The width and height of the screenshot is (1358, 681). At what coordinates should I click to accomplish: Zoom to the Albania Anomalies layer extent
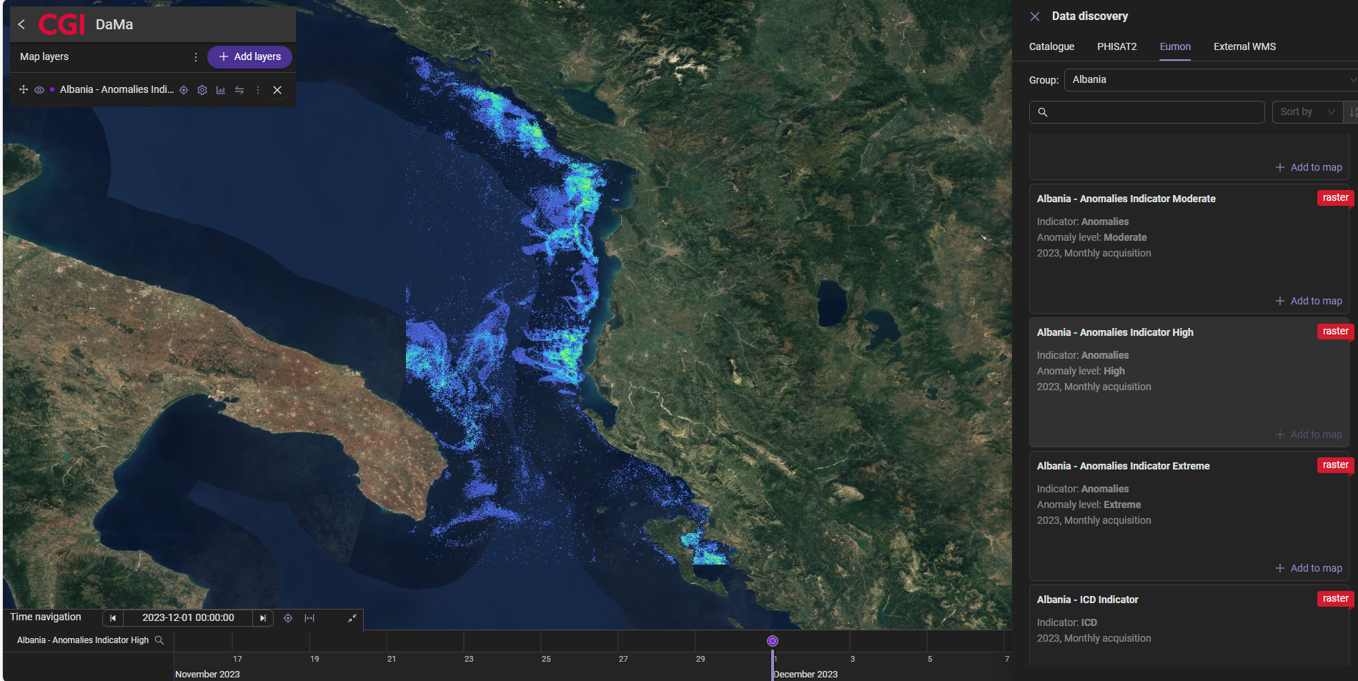(x=184, y=90)
